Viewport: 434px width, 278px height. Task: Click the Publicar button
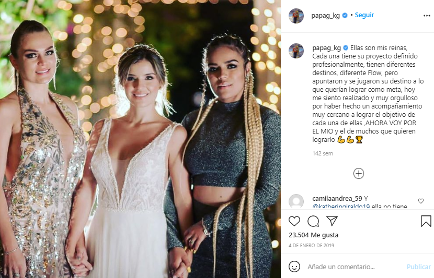[x=418, y=267]
